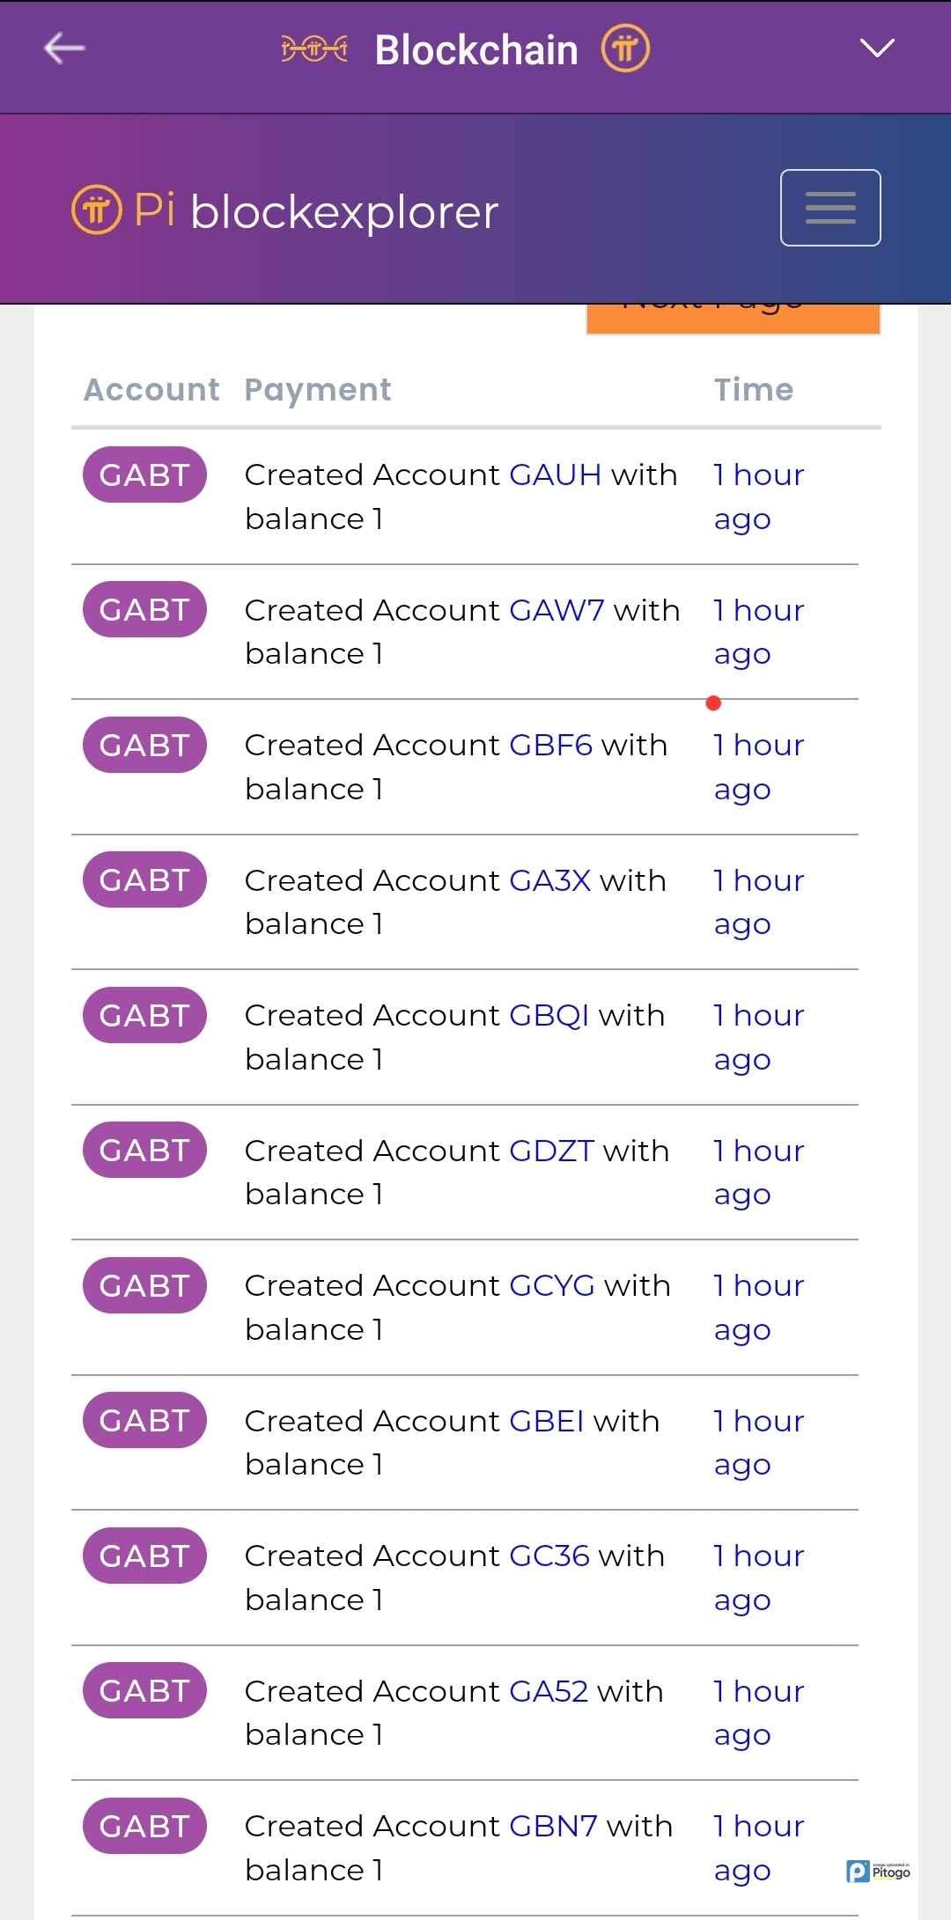Open created account GBEI link
Viewport: 951px width, 1920px height.
click(546, 1421)
